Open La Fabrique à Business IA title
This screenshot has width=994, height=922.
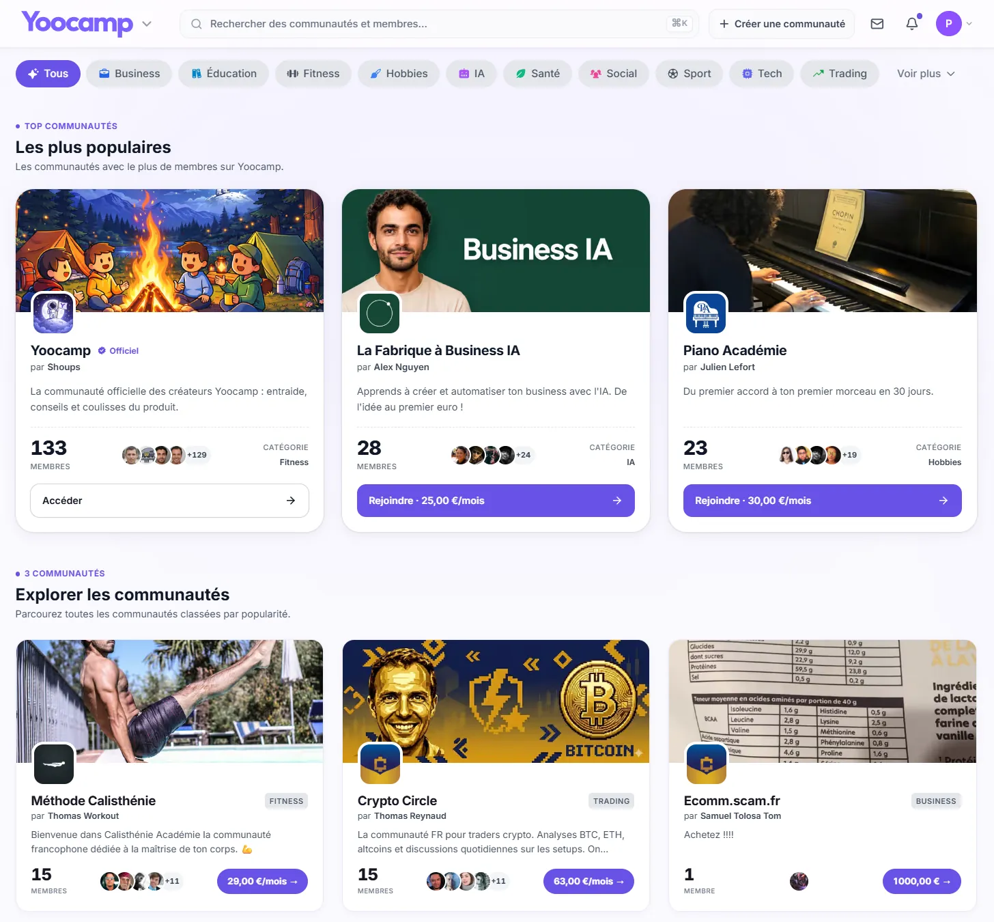tap(438, 350)
